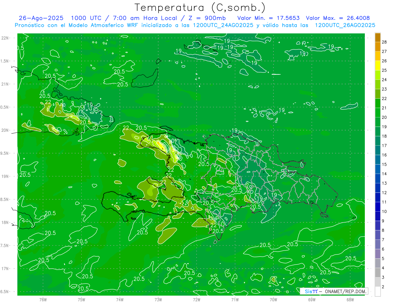Click the "75W" longitude axis label

pyautogui.click(x=82, y=300)
